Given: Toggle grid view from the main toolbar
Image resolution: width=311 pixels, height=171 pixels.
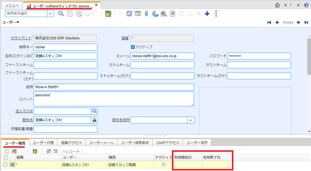Looking at the screenshot, I should 138,13.
